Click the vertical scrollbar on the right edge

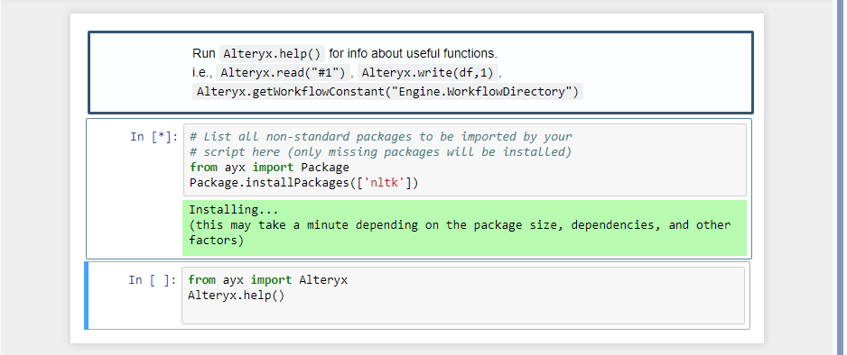click(x=840, y=177)
